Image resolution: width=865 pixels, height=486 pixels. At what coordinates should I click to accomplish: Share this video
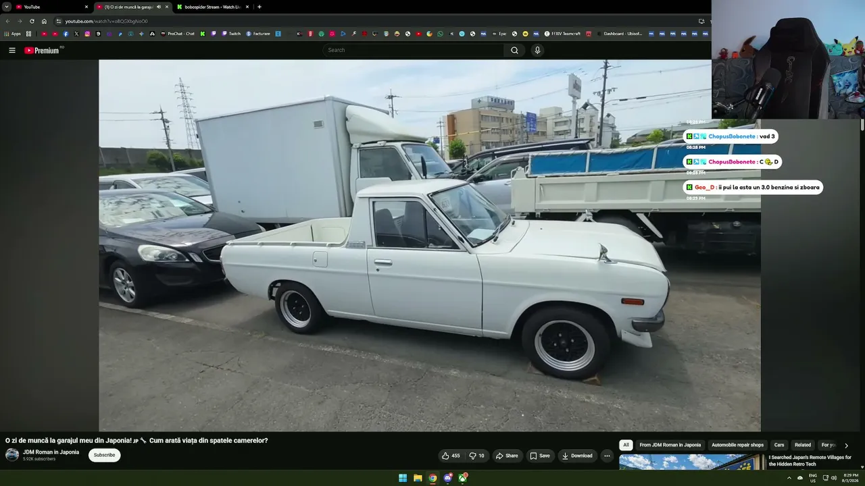(x=507, y=456)
